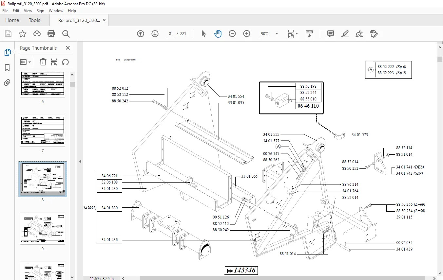Image resolution: width=443 pixels, height=280 pixels.
Task: Click part number 34 01 830
Action: [109, 208]
